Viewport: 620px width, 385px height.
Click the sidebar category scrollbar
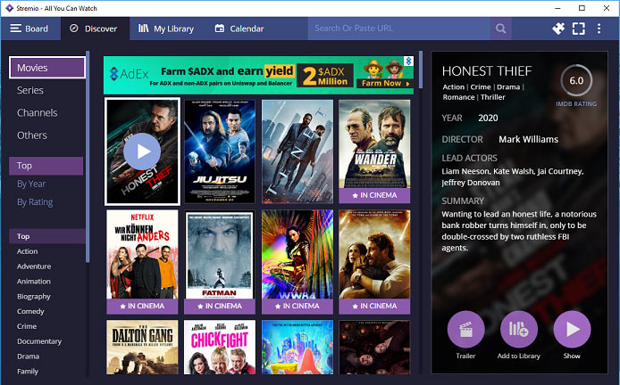tap(88, 157)
